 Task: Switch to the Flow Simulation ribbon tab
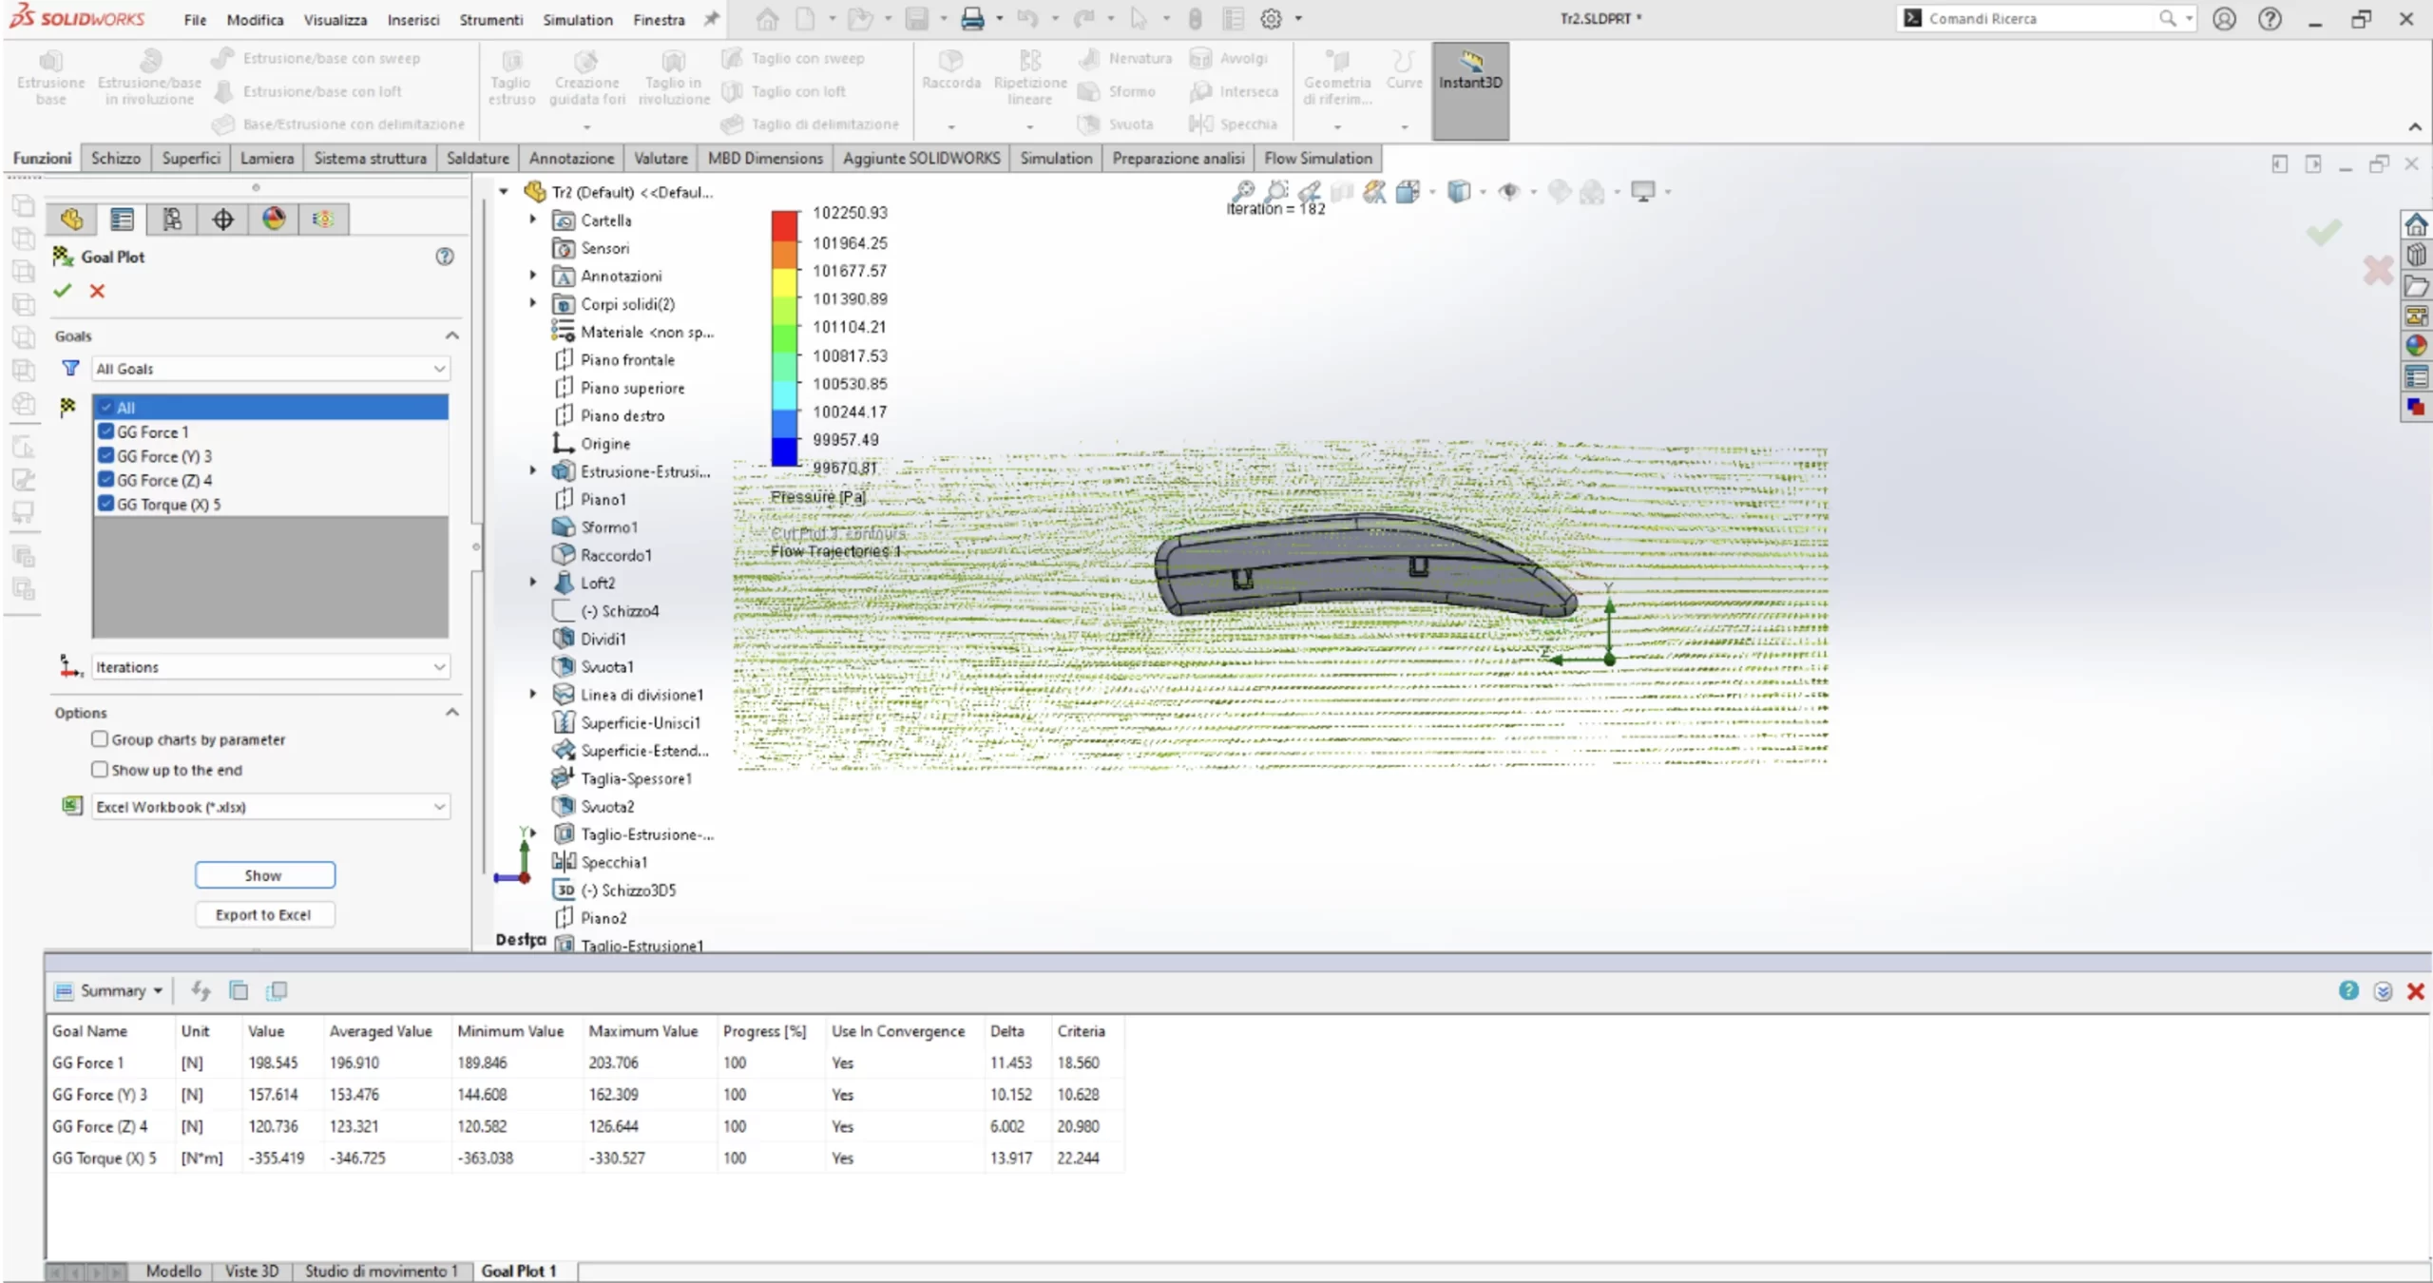pyautogui.click(x=1317, y=159)
